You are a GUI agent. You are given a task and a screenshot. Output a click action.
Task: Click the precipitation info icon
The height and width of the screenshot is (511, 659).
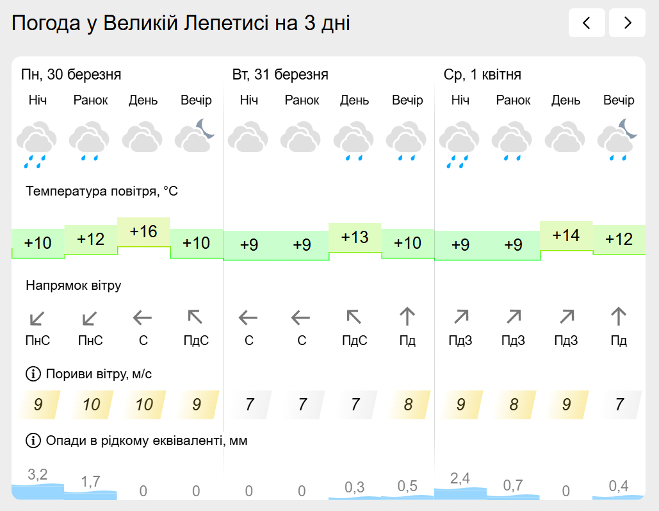point(33,440)
